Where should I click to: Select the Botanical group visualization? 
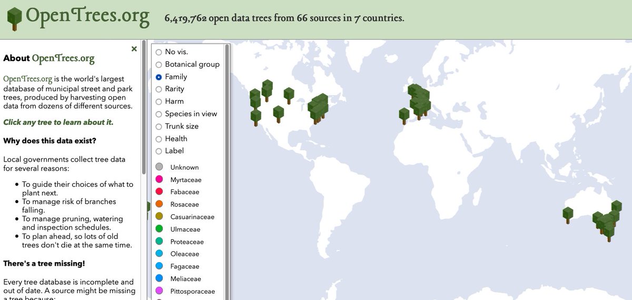(159, 64)
